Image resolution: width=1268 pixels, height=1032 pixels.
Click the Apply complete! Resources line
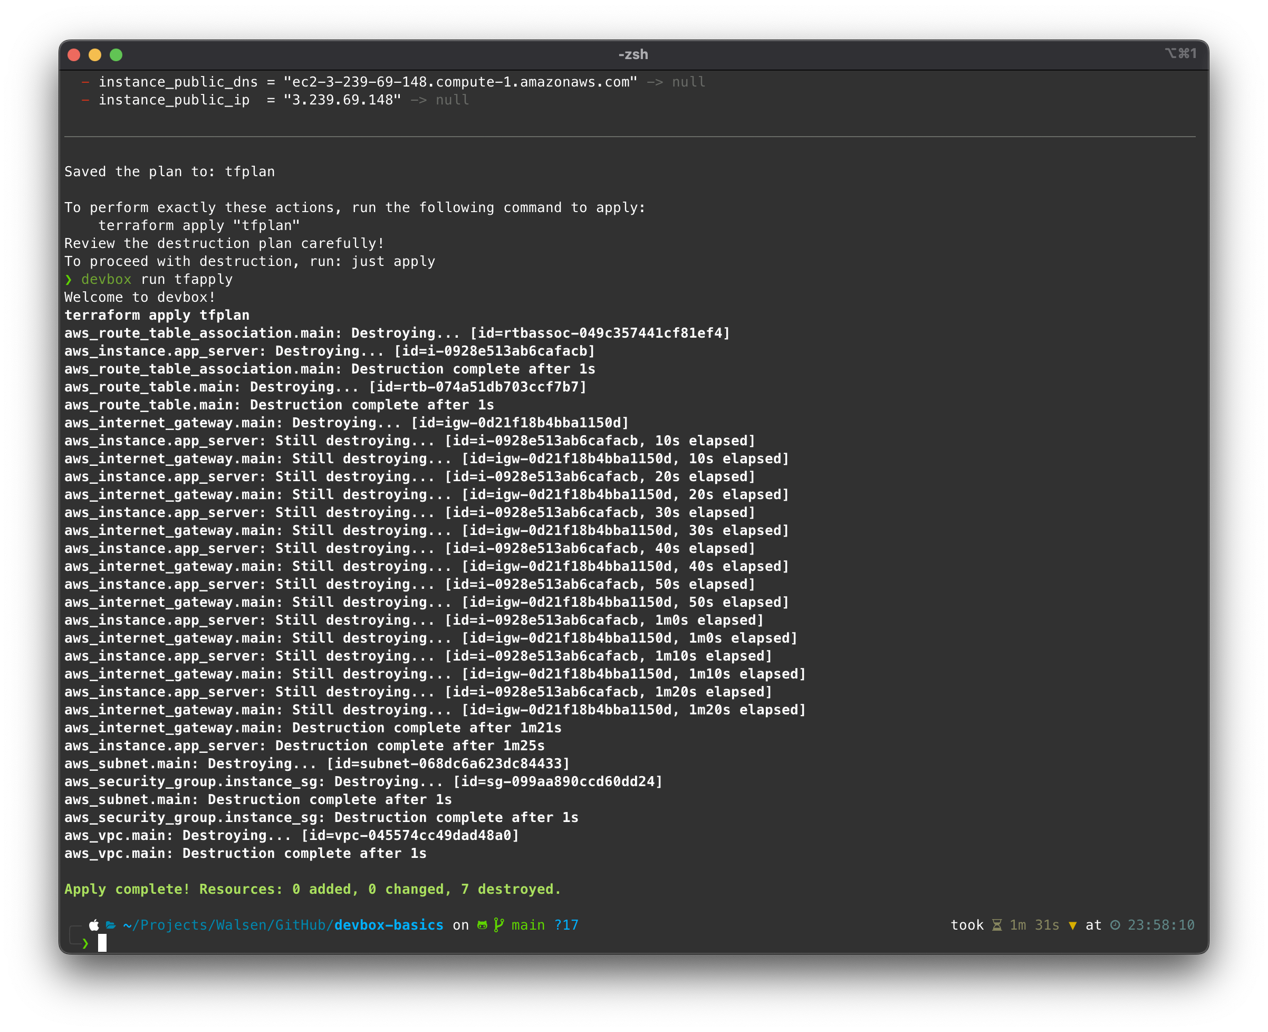click(313, 890)
